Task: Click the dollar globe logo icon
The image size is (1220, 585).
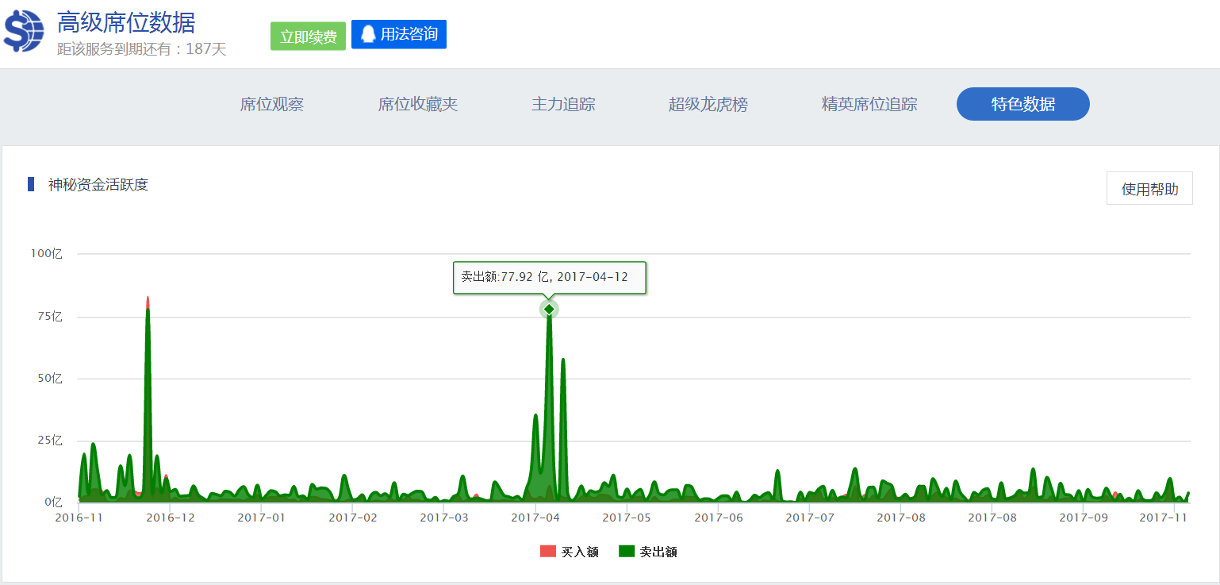Action: (25, 33)
